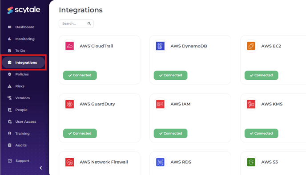Click the Dashboard grid icon
Image resolution: width=306 pixels, height=175 pixels.
pos(10,27)
